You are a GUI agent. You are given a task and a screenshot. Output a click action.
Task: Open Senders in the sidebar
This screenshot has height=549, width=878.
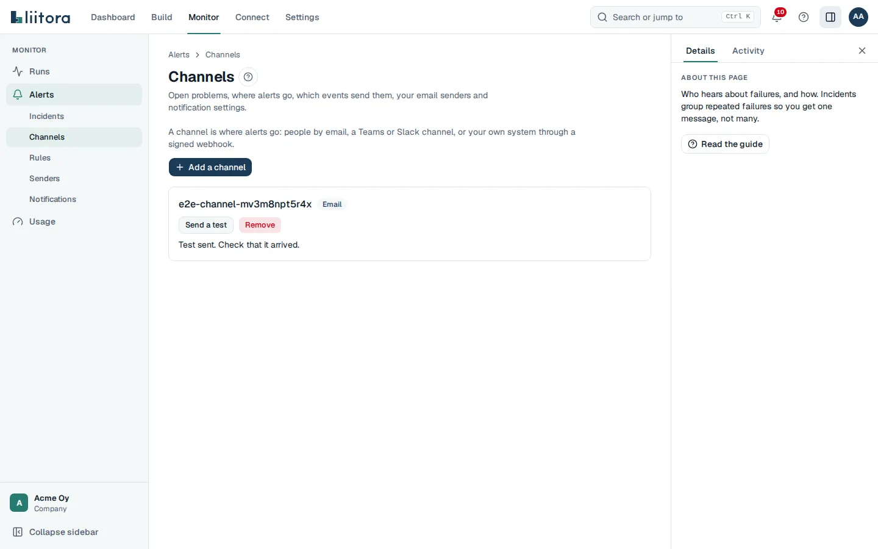point(74,179)
